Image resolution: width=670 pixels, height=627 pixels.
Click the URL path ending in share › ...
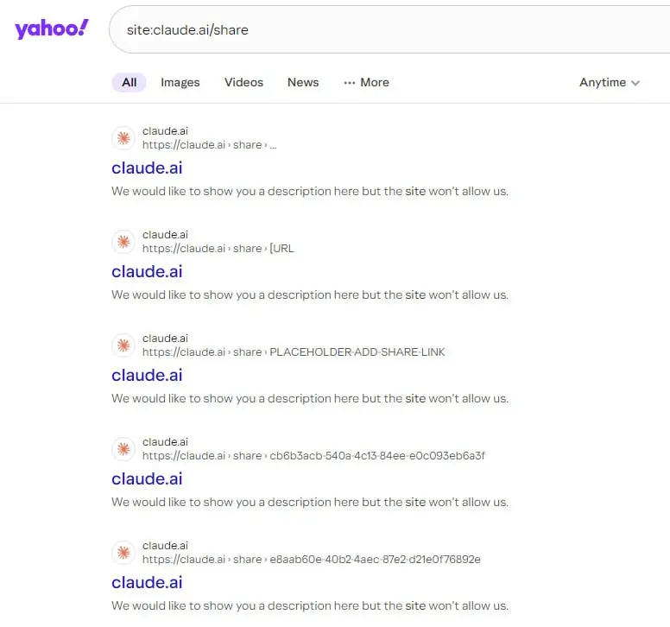click(209, 145)
